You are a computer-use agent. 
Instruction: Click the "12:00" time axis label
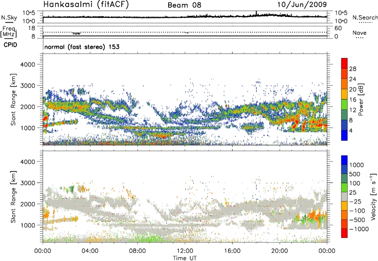click(x=185, y=251)
